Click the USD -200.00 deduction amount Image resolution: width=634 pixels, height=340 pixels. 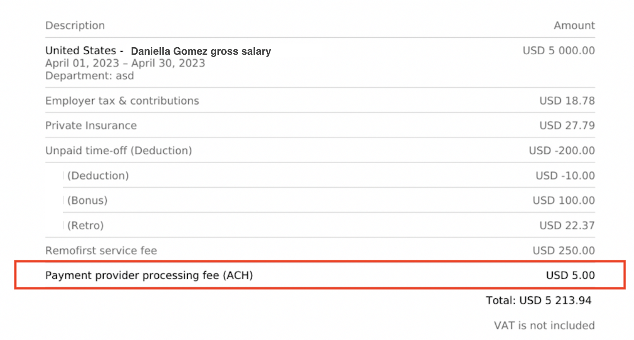(562, 151)
